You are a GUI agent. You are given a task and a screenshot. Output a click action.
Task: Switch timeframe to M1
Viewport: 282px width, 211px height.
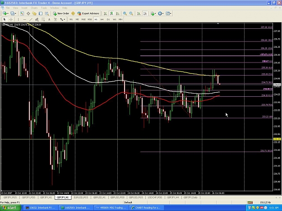click(71, 19)
